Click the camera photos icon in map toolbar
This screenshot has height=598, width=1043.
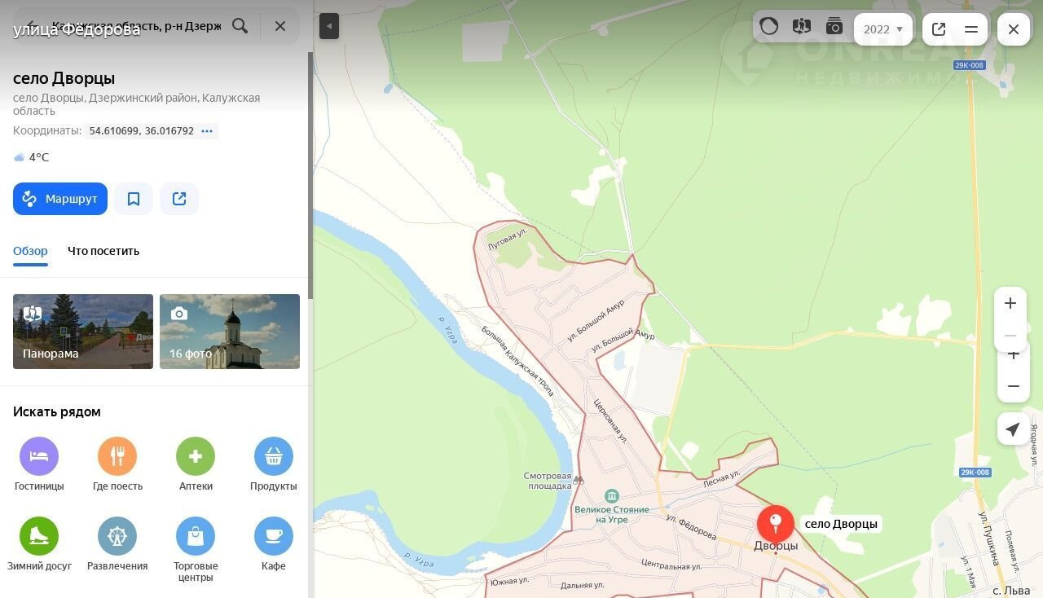pyautogui.click(x=834, y=27)
